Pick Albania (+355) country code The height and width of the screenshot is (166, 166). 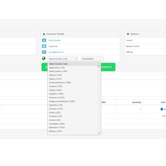(73, 75)
